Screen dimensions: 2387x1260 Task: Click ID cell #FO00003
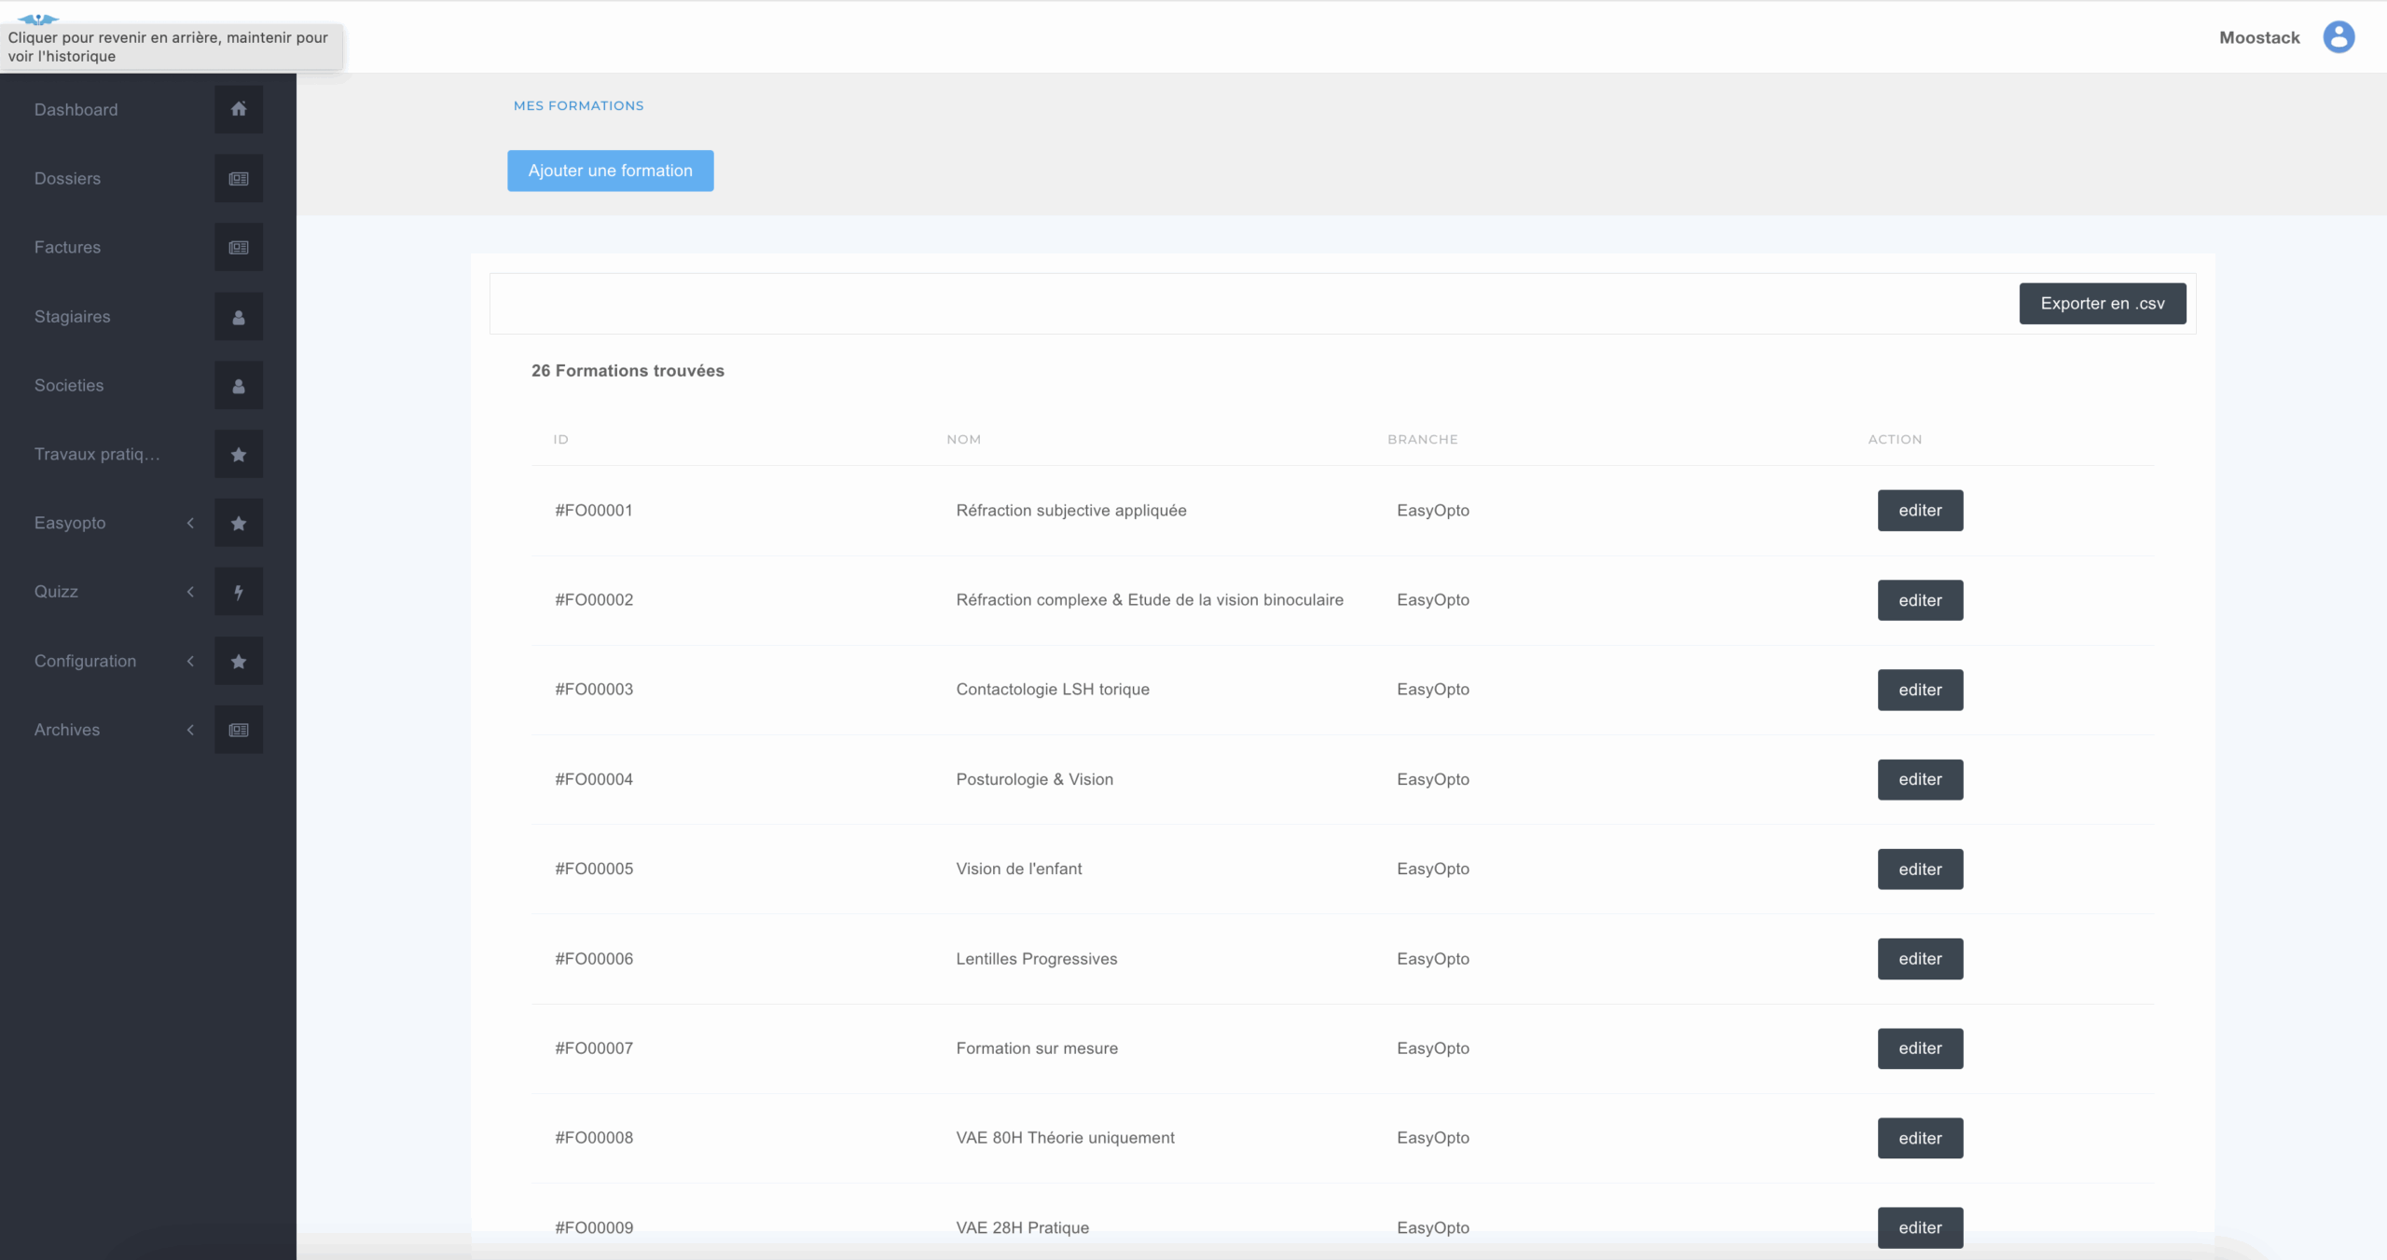coord(594,690)
